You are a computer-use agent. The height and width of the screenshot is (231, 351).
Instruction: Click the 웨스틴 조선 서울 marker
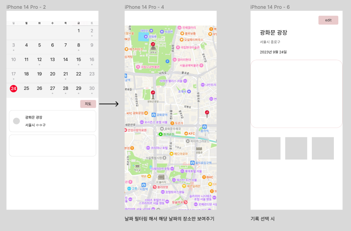[x=174, y=180]
